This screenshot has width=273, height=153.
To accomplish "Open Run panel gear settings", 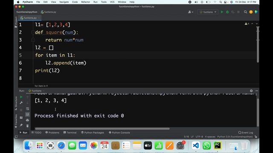I will 251,91.
